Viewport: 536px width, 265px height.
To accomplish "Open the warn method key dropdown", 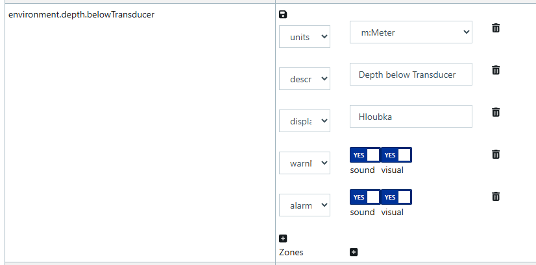I will 304,163.
